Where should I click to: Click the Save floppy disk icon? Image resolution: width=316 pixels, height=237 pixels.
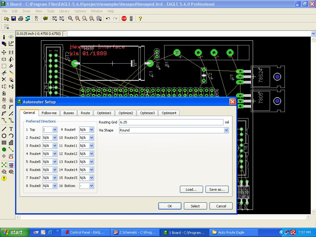click(x=14, y=19)
